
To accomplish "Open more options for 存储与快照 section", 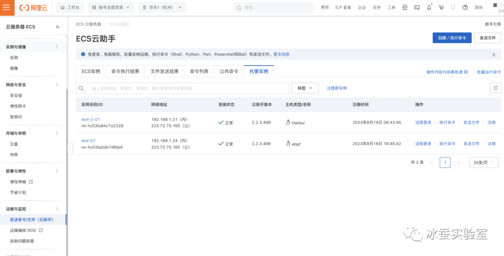I will click(x=57, y=133).
